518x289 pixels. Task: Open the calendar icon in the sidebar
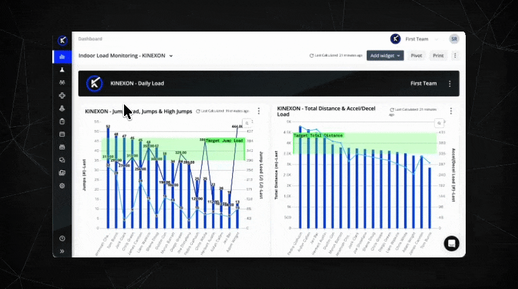62,134
